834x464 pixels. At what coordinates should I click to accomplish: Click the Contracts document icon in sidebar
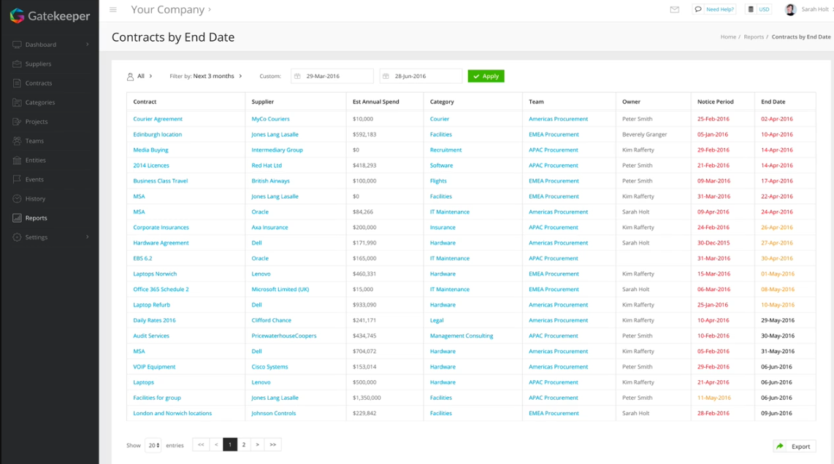tap(17, 83)
